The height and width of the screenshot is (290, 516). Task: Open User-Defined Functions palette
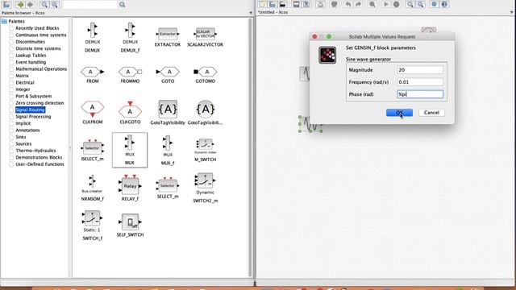point(40,164)
